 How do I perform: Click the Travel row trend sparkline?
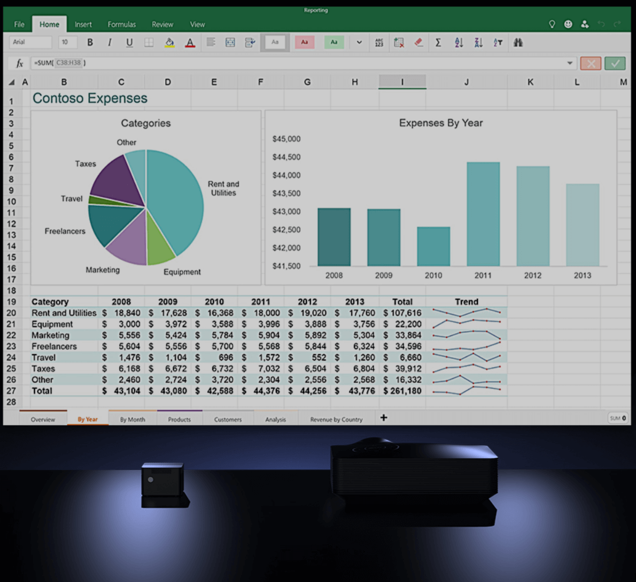click(x=467, y=358)
